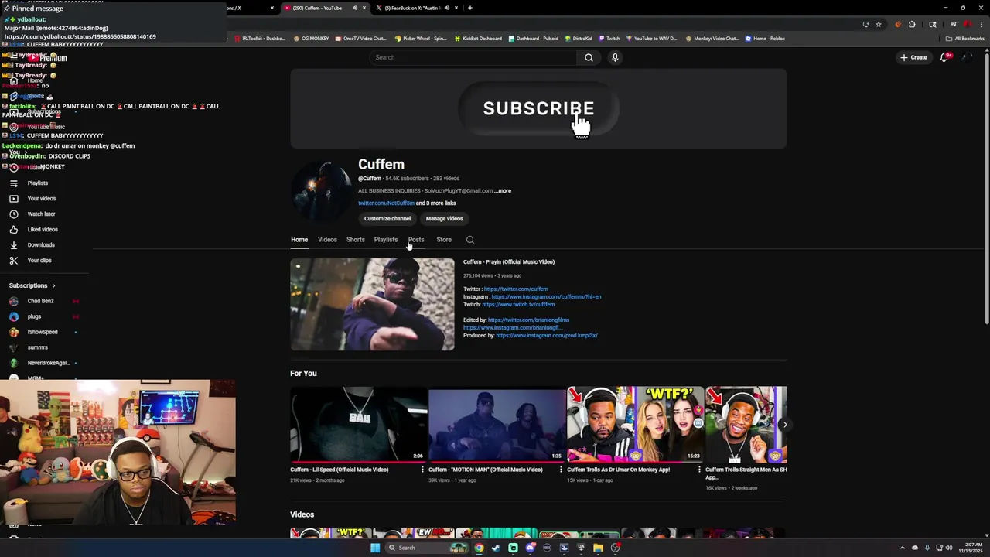Click channel search magnifier icon
The image size is (990, 557).
[470, 240]
